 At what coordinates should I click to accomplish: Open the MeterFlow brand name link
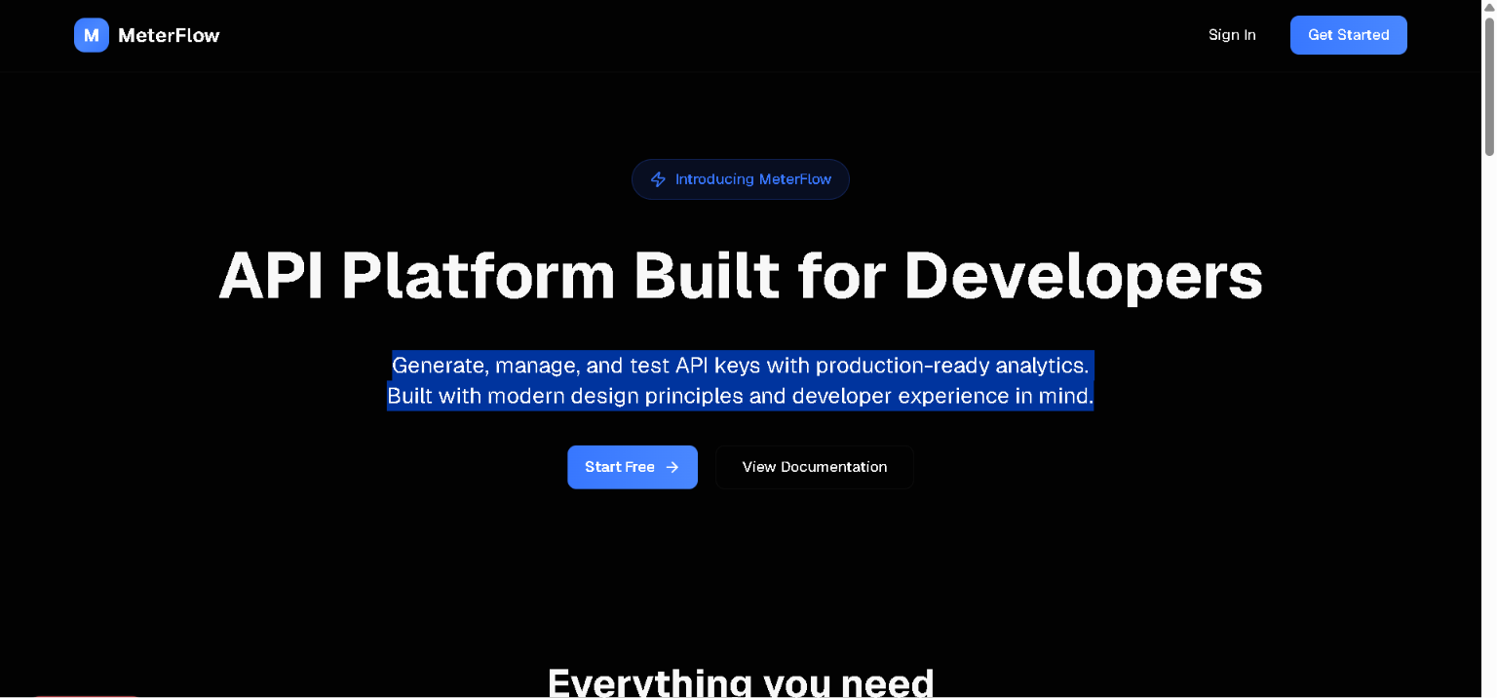pyautogui.click(x=169, y=35)
